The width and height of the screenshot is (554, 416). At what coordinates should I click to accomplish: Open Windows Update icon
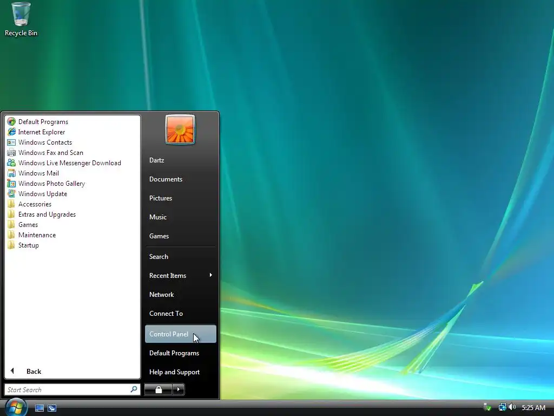point(11,193)
